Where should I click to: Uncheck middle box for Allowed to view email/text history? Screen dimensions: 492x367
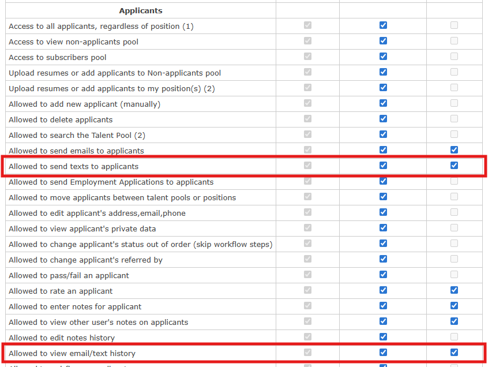(383, 353)
